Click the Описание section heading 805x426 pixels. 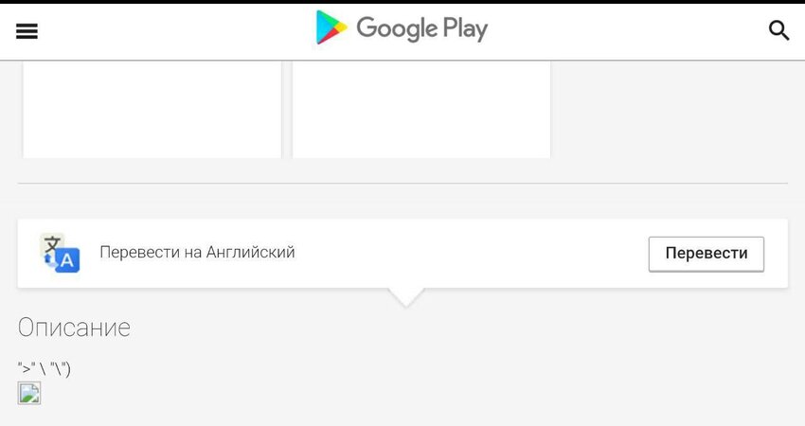74,328
